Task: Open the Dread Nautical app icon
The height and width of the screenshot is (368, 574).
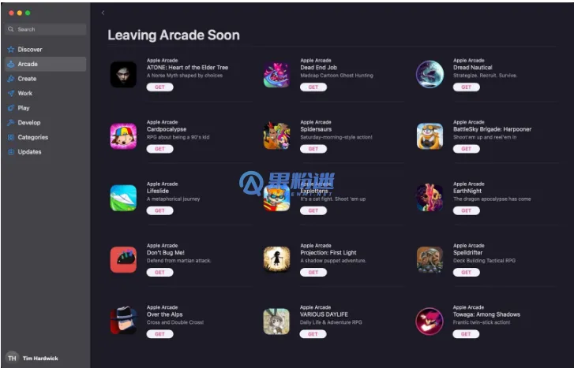Action: click(x=430, y=75)
